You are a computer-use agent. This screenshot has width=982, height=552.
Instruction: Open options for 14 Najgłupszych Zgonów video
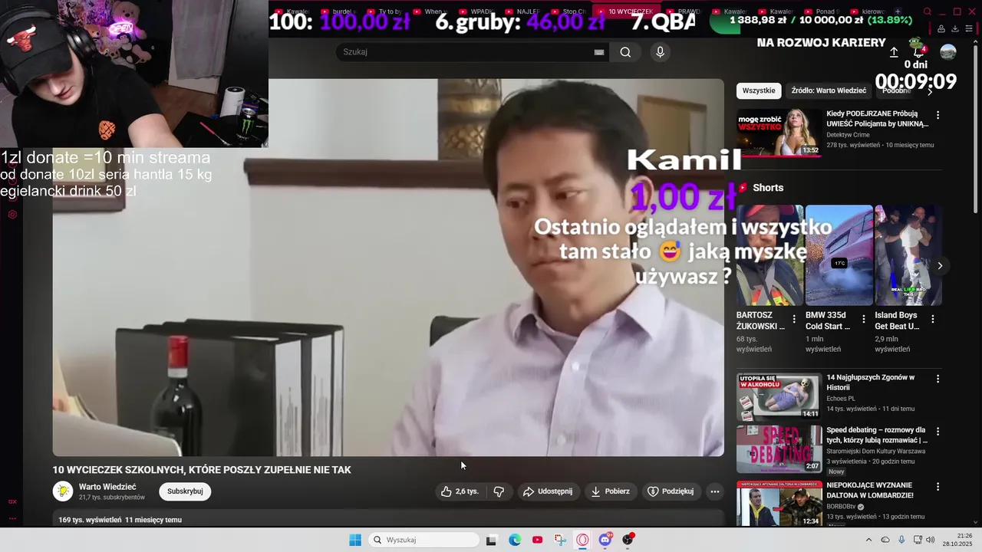point(938,379)
